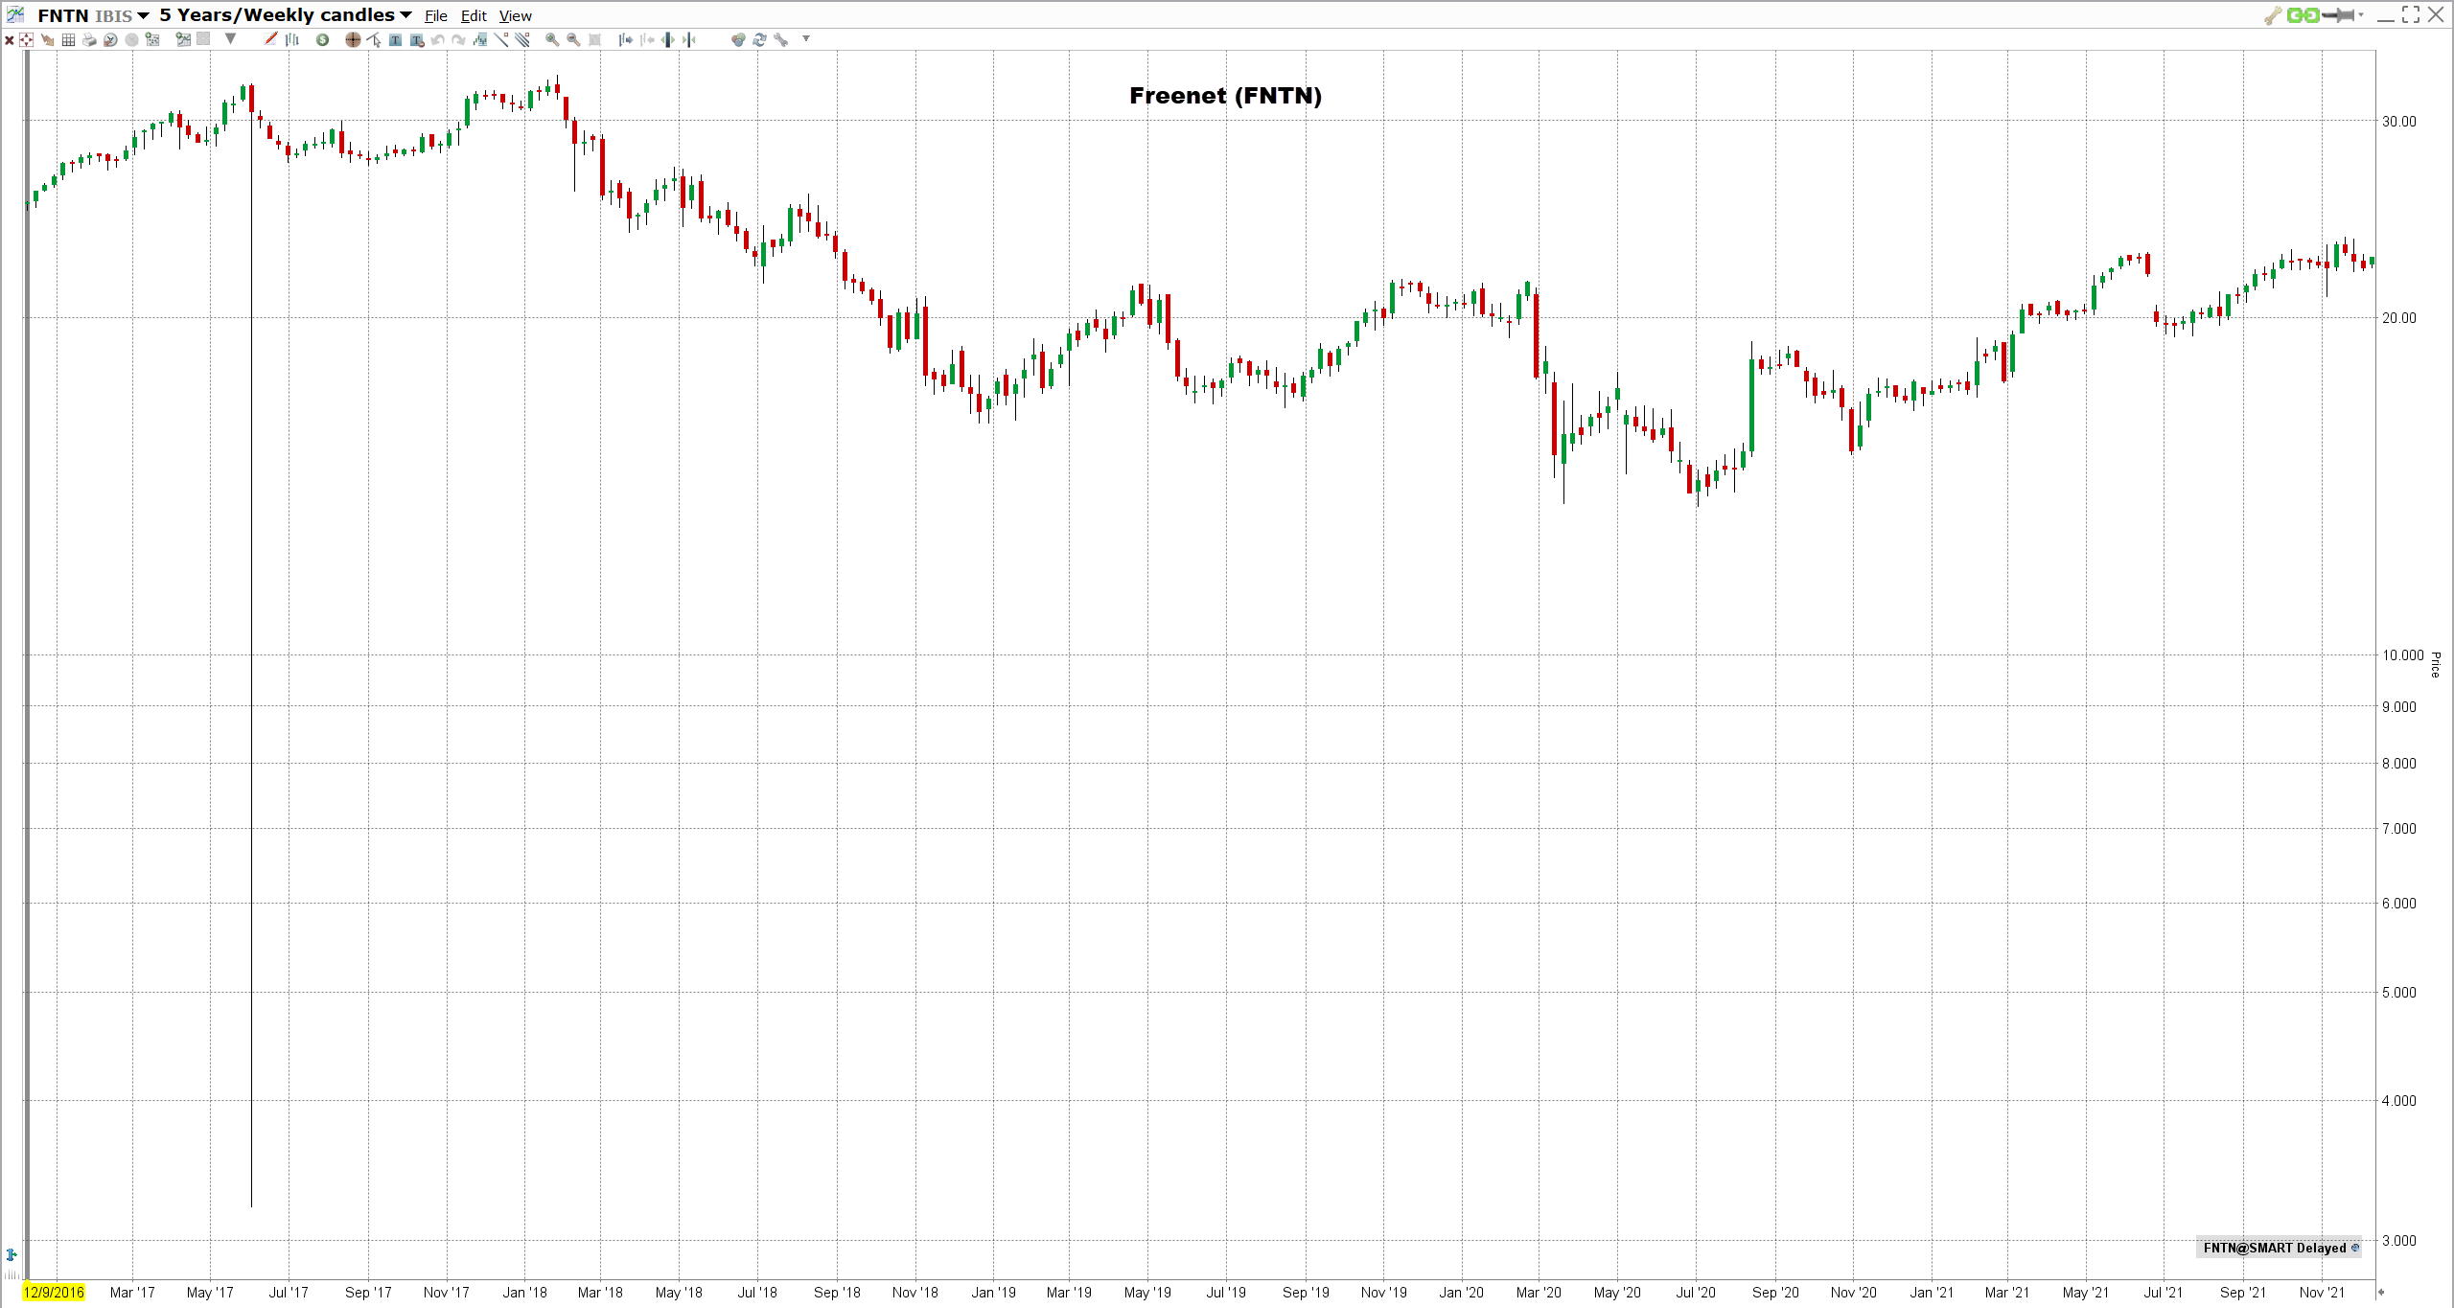
Task: Click the 30.00 price axis label
Action: [2399, 121]
